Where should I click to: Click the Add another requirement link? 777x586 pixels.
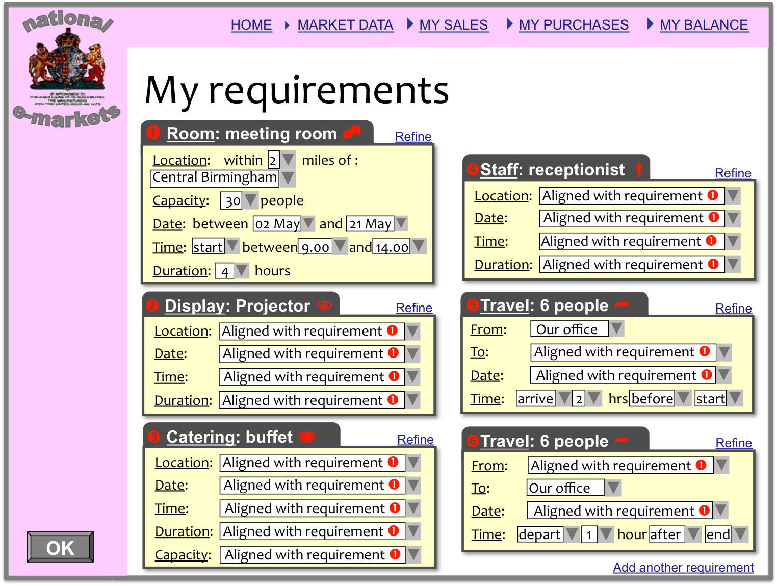tap(683, 567)
